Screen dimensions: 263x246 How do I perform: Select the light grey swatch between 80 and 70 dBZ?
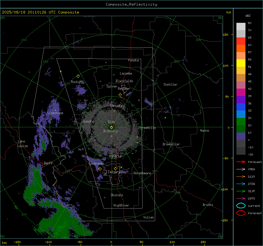[x=241, y=27]
